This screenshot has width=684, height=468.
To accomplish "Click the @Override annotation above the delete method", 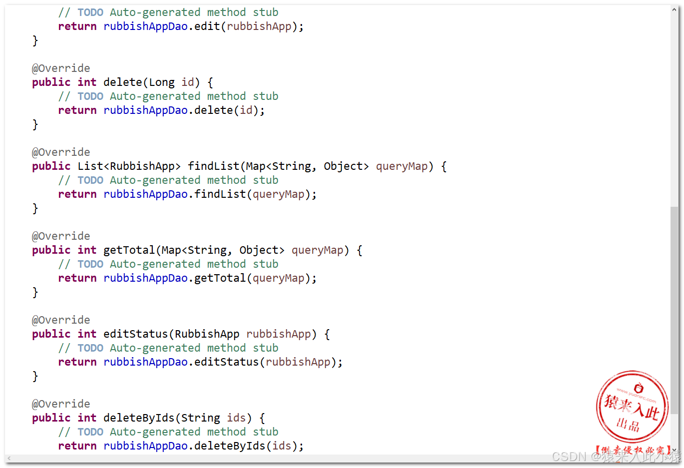I will tap(61, 68).
